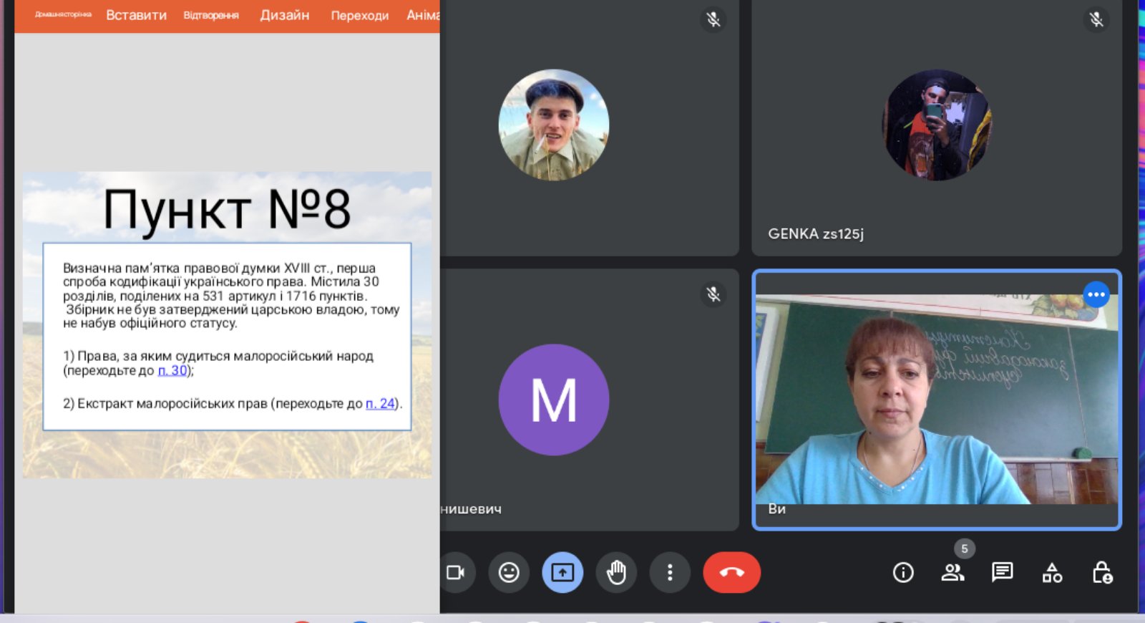The image size is (1145, 623).
Task: Click the Ви name label
Action: pos(776,508)
